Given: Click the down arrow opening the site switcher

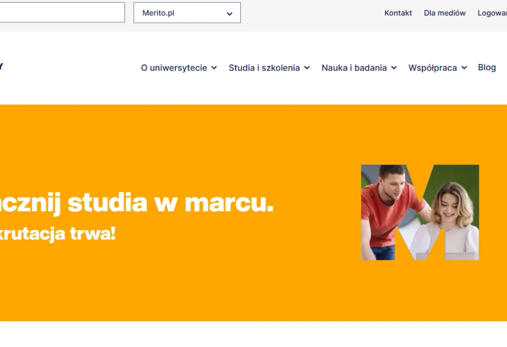Looking at the screenshot, I should coord(229,13).
